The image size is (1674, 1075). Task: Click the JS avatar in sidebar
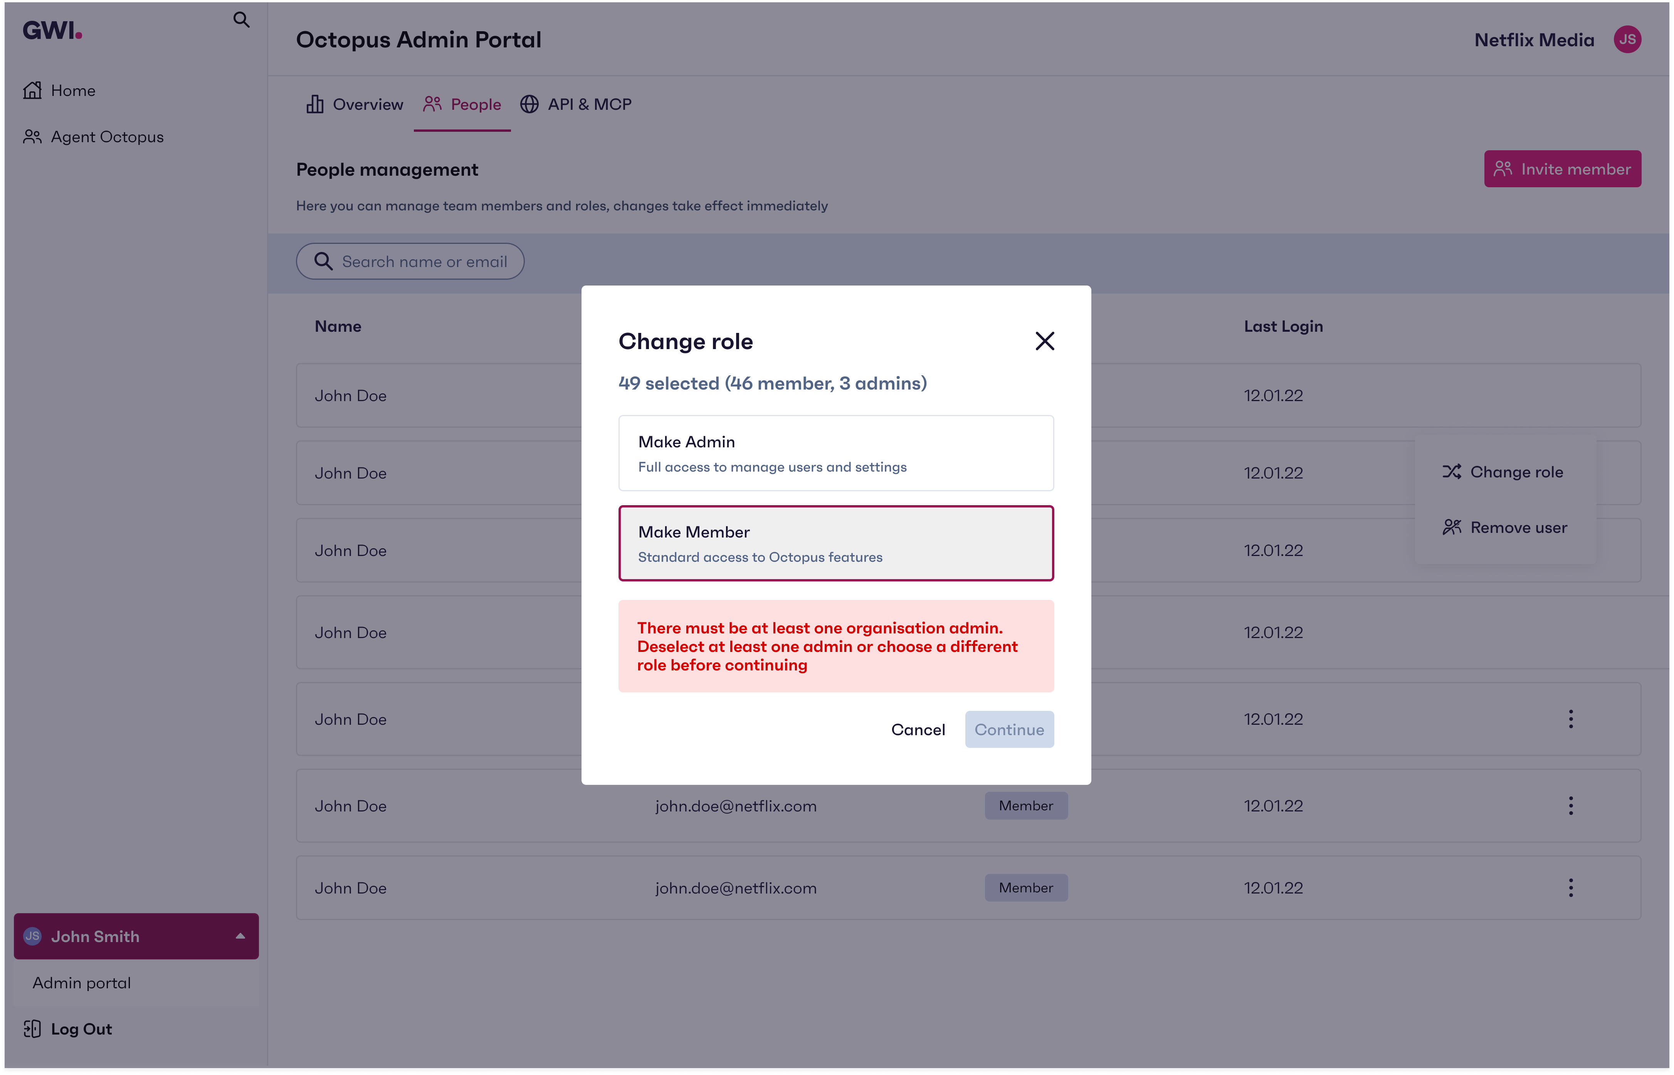(x=32, y=937)
